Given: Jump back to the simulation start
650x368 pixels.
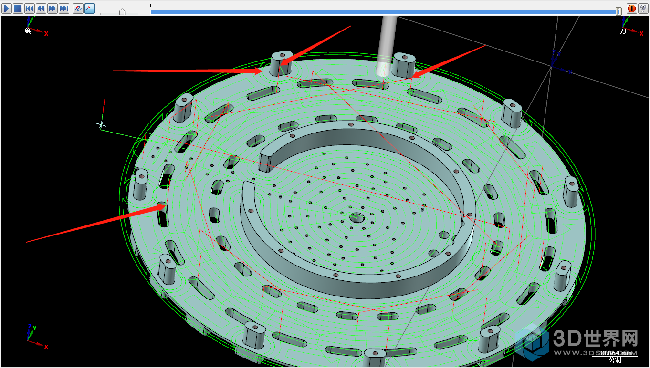Looking at the screenshot, I should point(30,8).
